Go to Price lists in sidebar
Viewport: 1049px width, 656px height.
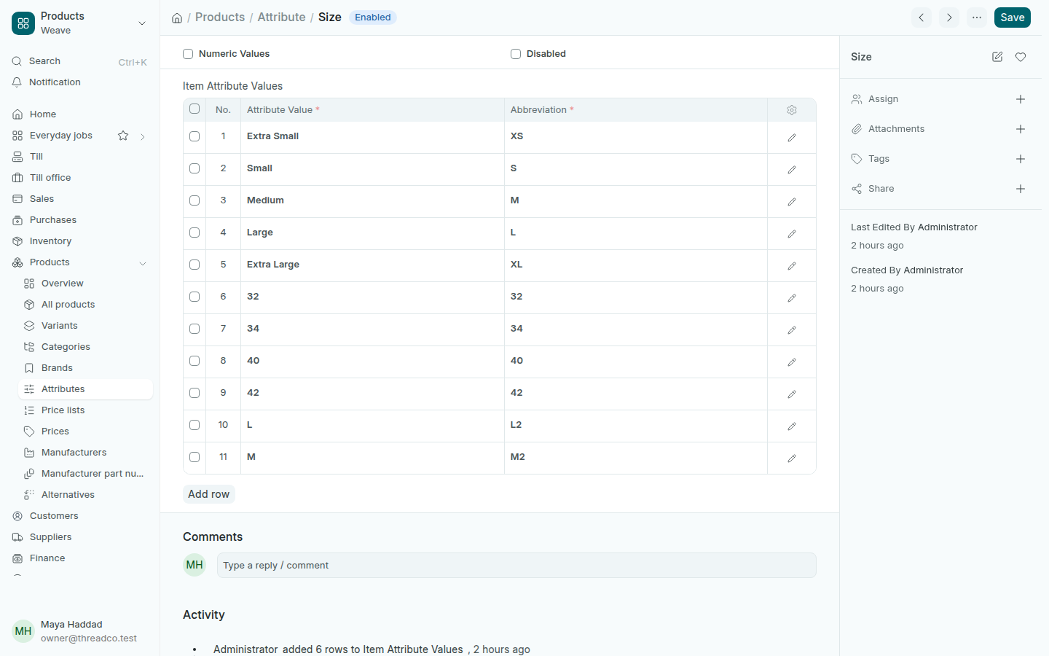[85, 410]
